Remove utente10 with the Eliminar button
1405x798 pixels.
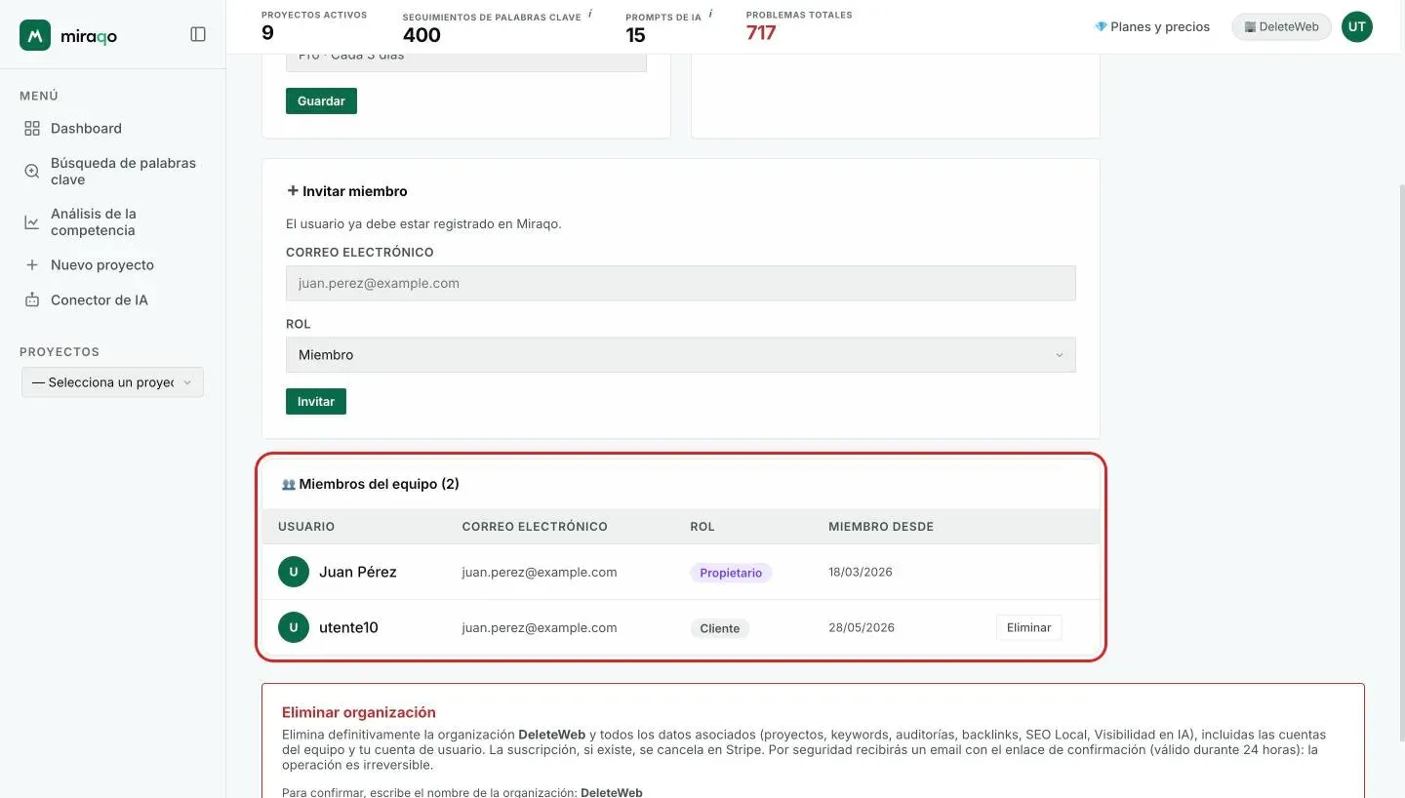(1028, 627)
